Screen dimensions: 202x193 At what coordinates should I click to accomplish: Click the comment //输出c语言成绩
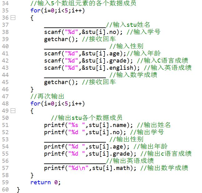(x=166, y=154)
